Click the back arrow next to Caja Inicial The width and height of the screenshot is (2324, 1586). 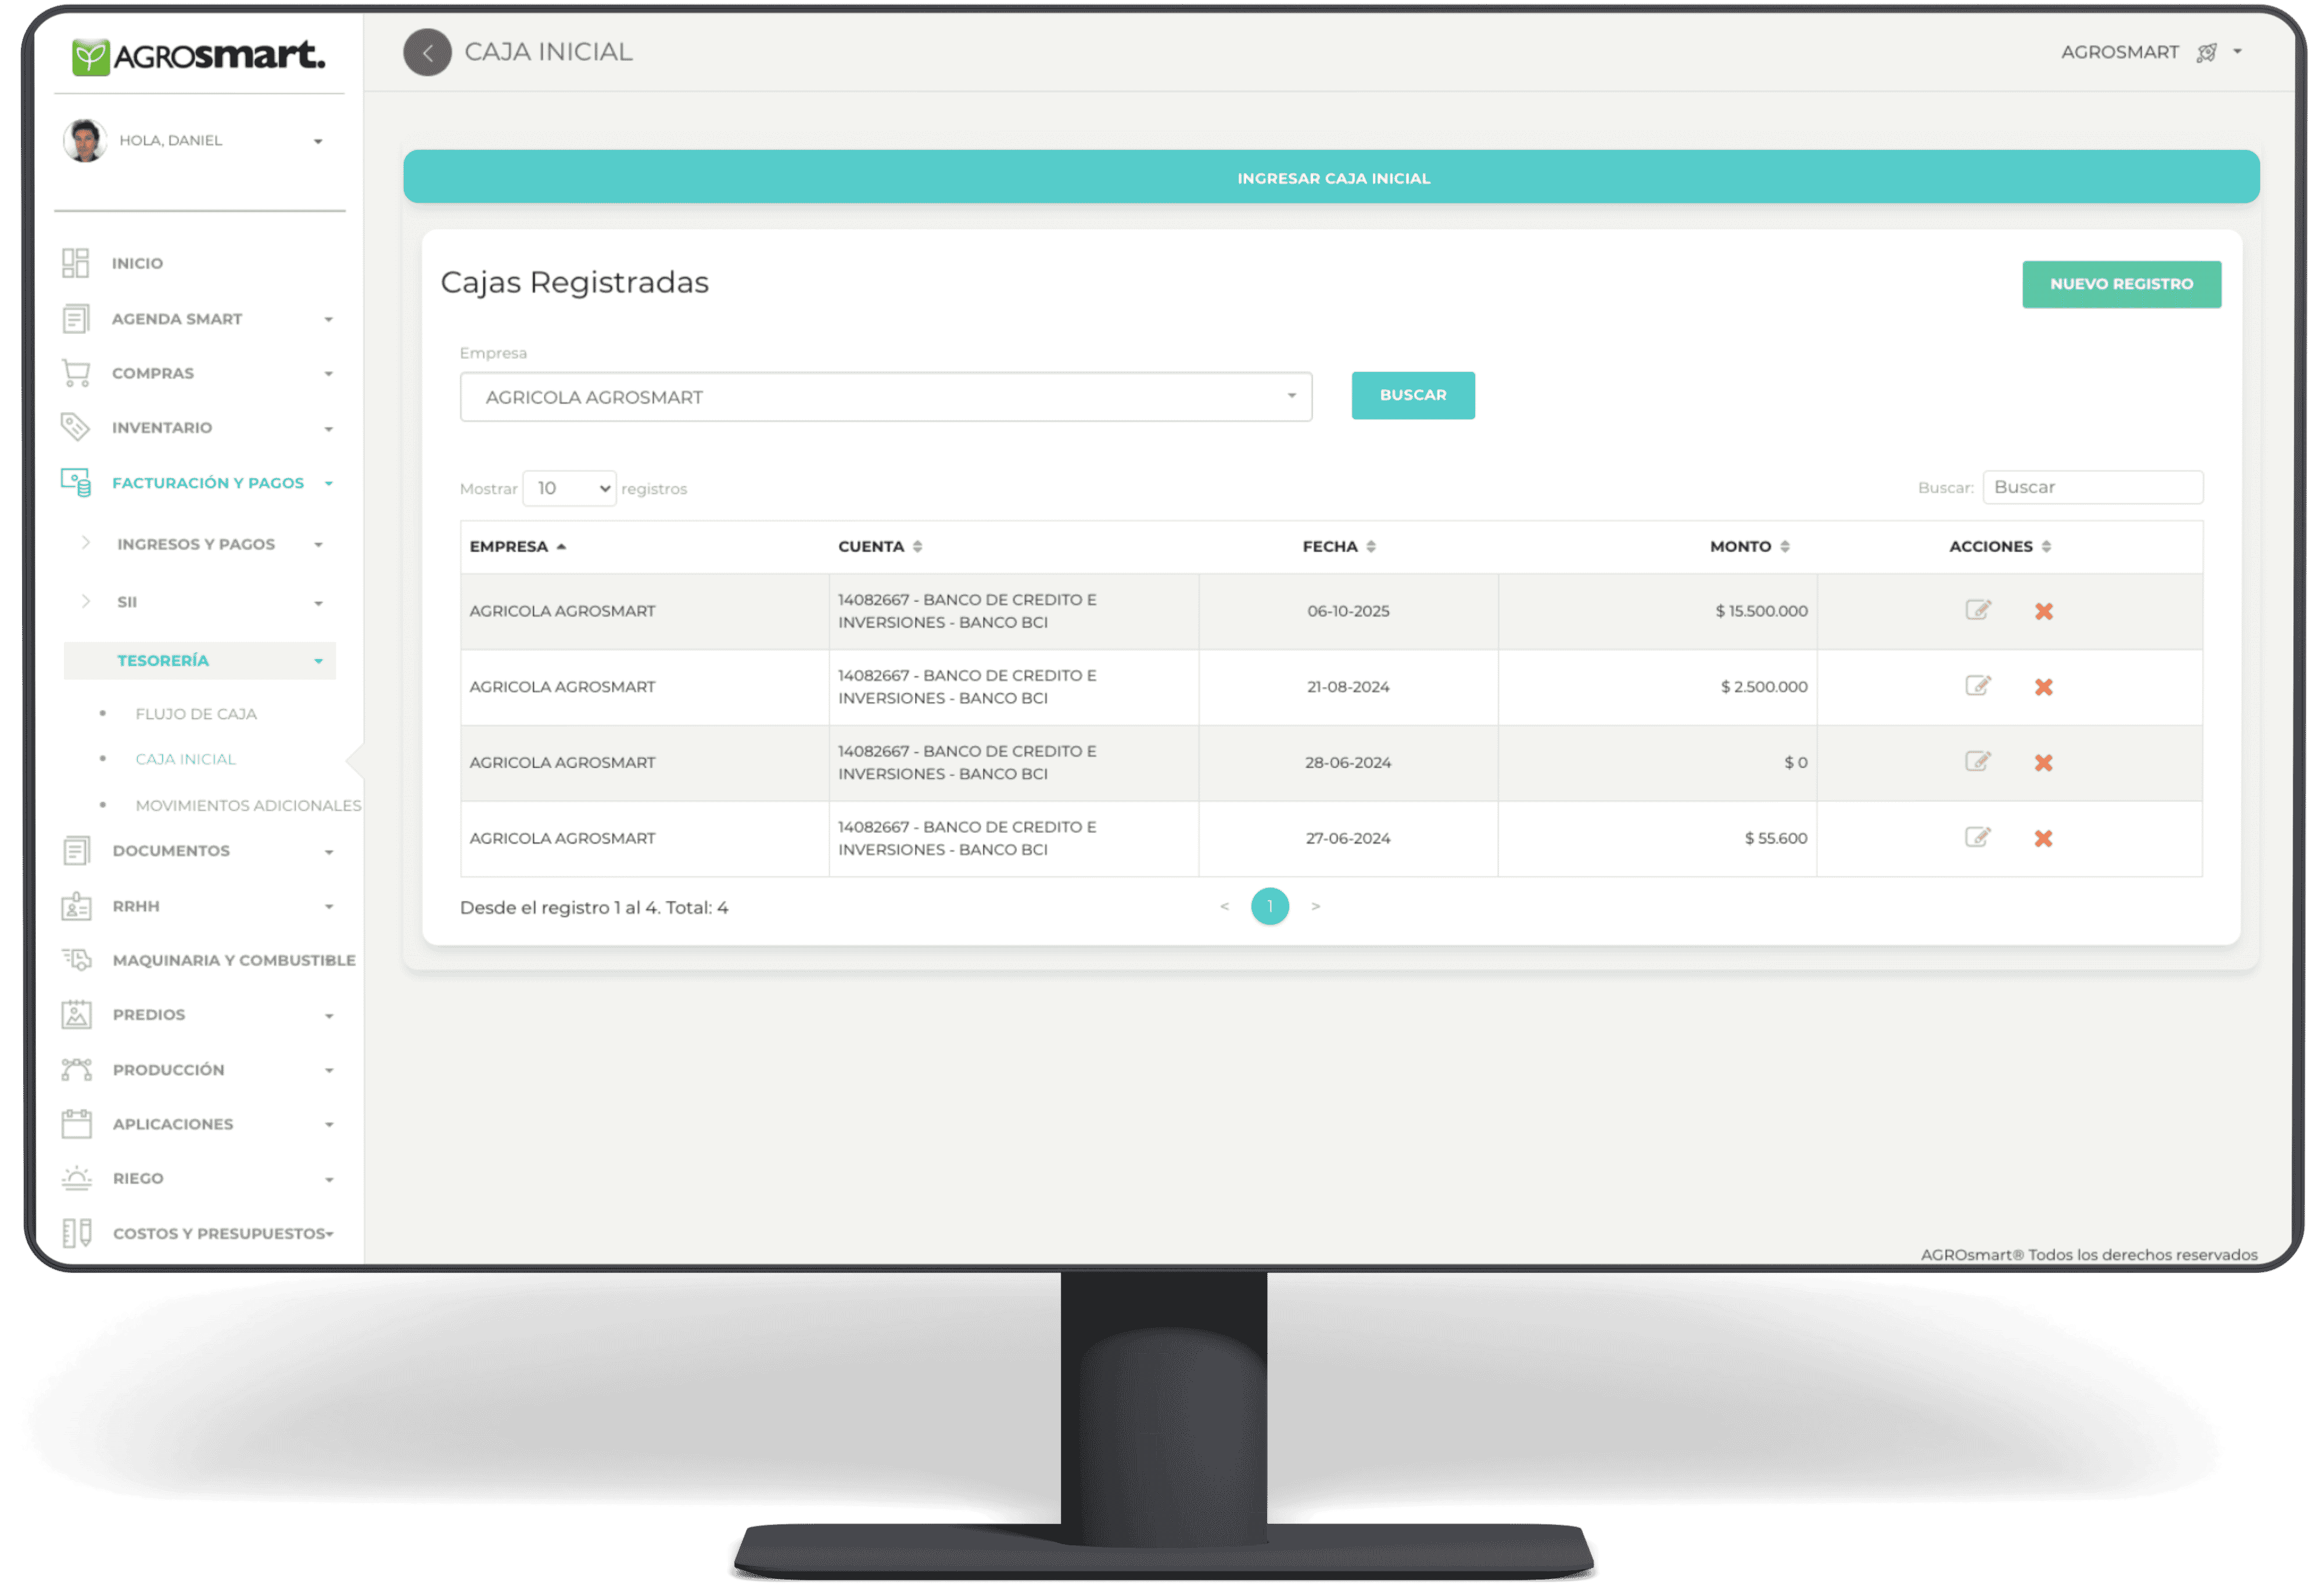coord(427,52)
